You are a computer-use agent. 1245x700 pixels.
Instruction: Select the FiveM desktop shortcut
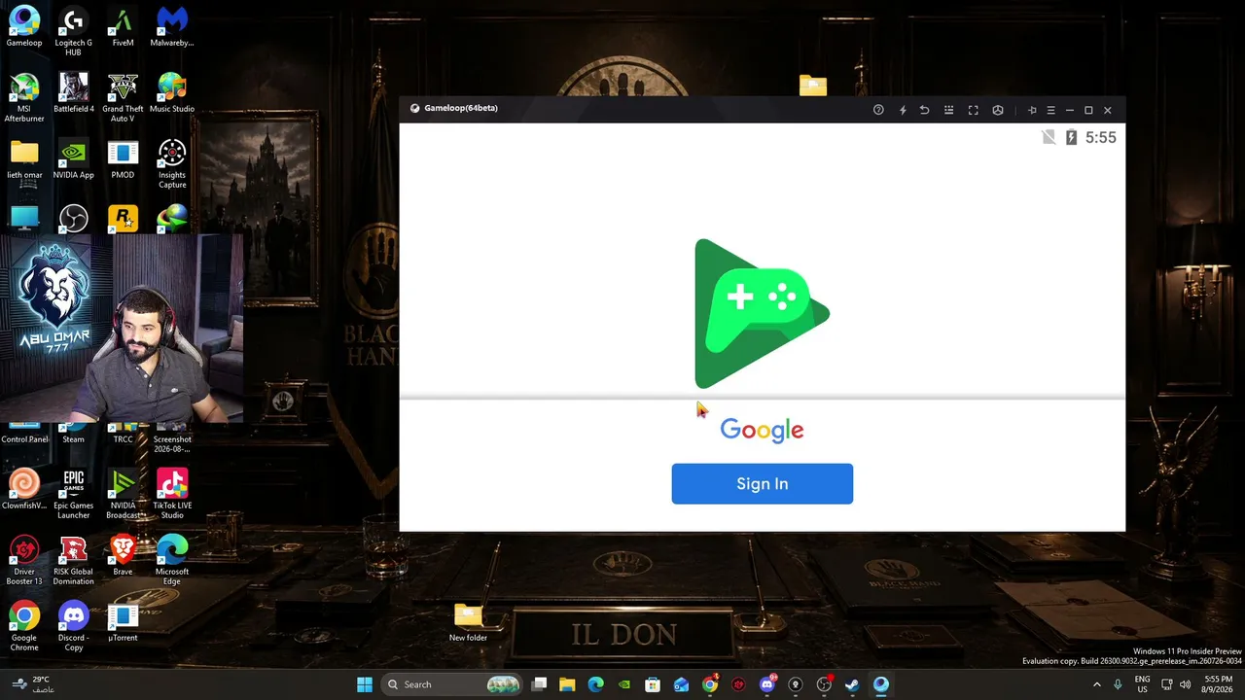[x=123, y=26]
